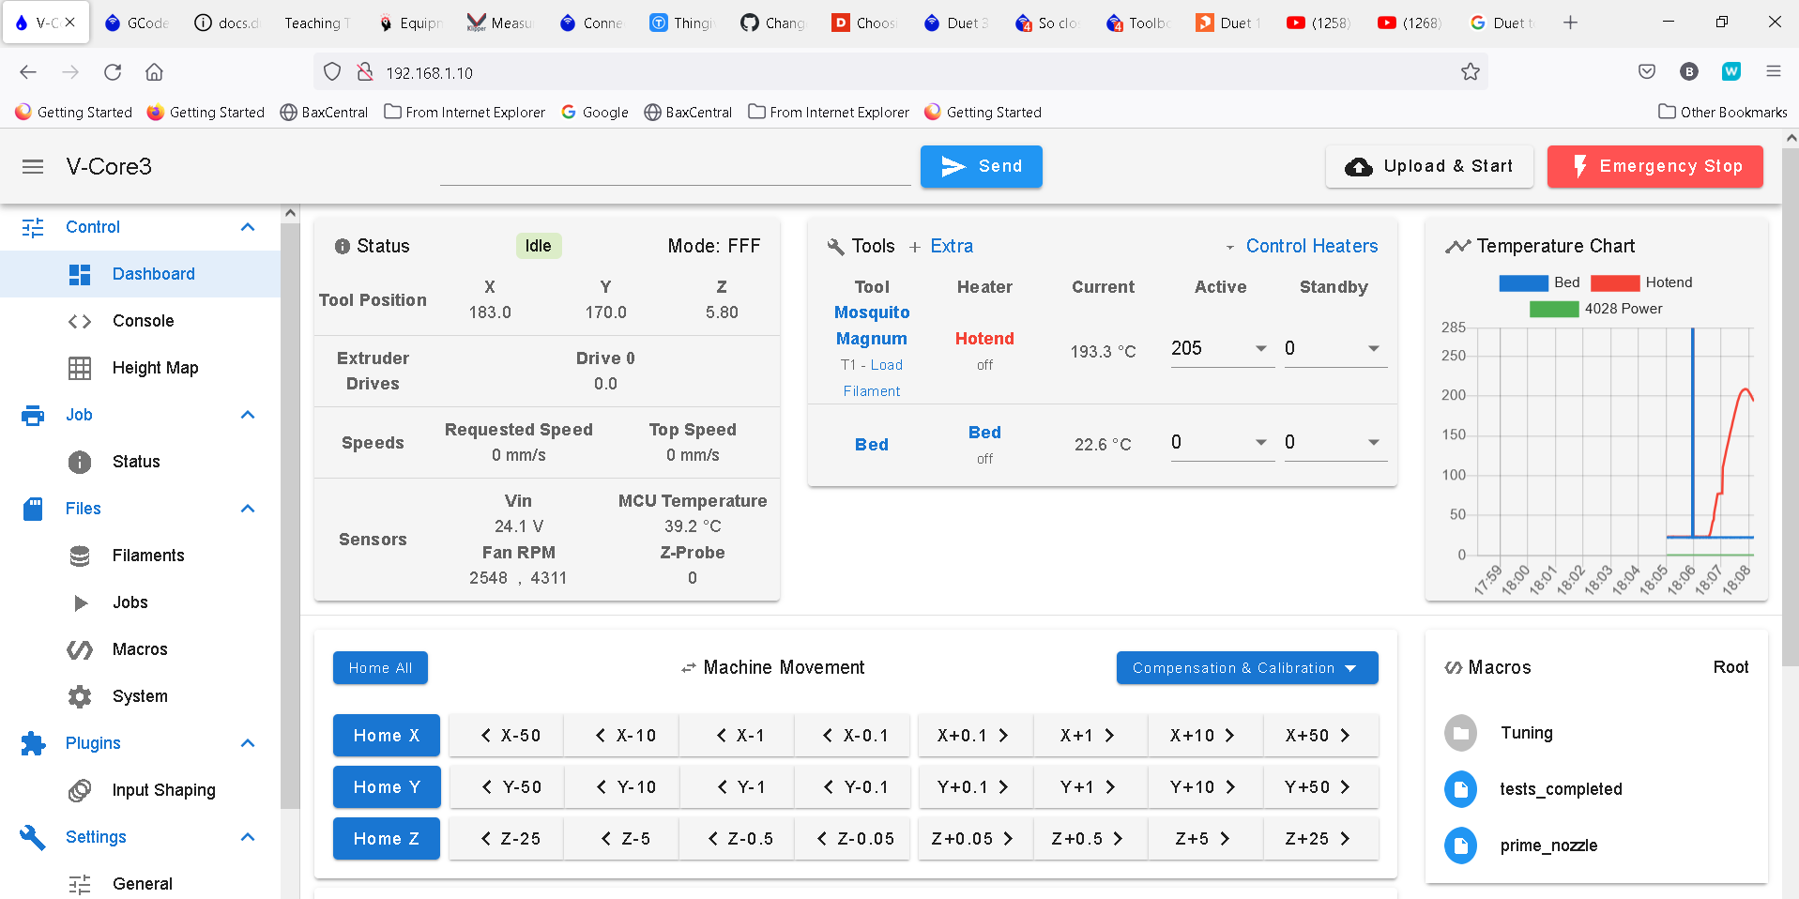Click the Console code brackets icon
Image resolution: width=1799 pixels, height=899 pixels.
pos(80,321)
